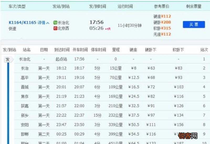The width and height of the screenshot is (210, 144).
Task: Click the 软卧下 column header
Action: 178,50
